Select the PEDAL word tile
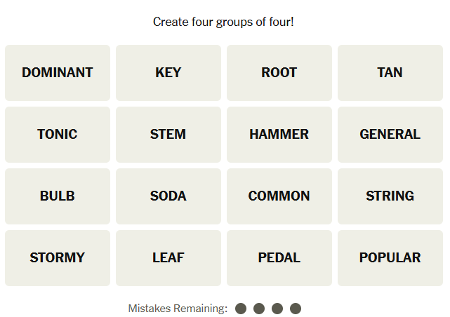The image size is (450, 317). point(279,258)
